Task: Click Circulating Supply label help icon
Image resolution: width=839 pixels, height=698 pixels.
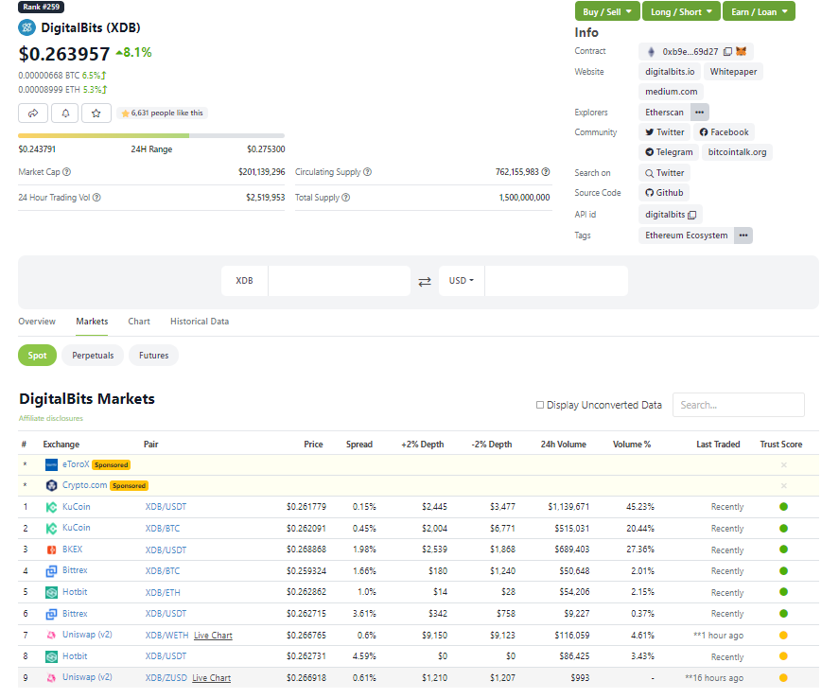Action: (367, 172)
